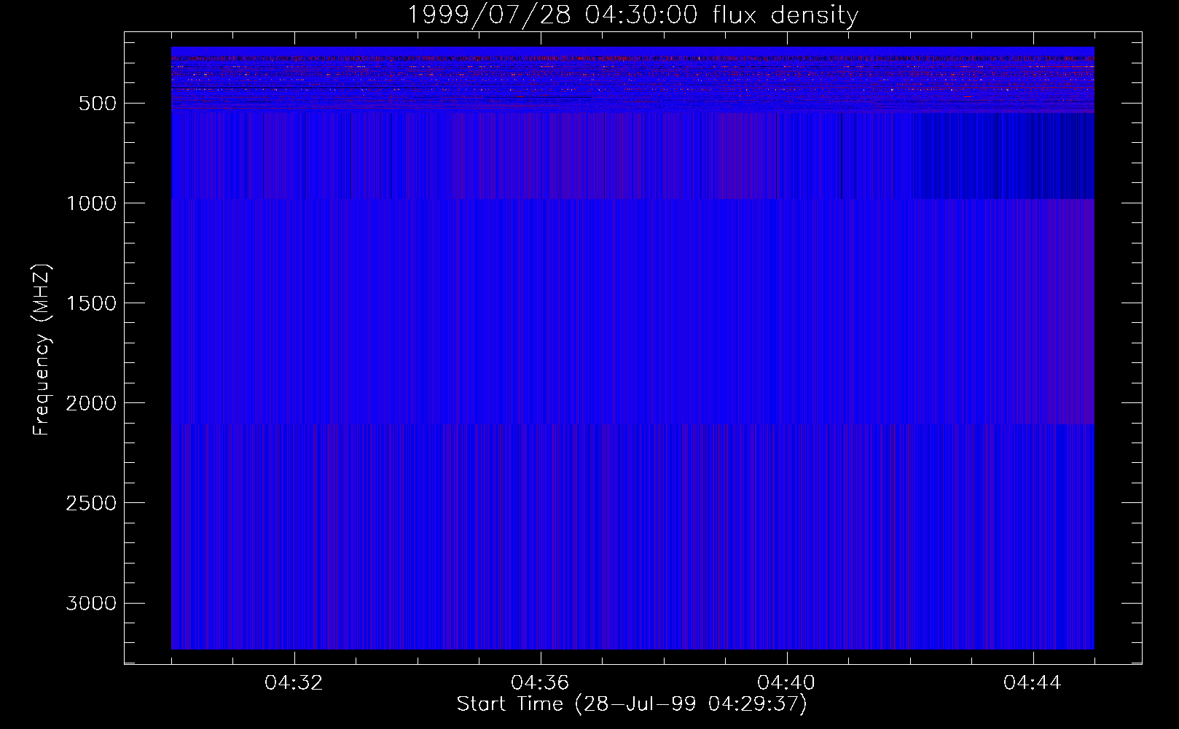Click the 04:44 time tick label

(1033, 683)
